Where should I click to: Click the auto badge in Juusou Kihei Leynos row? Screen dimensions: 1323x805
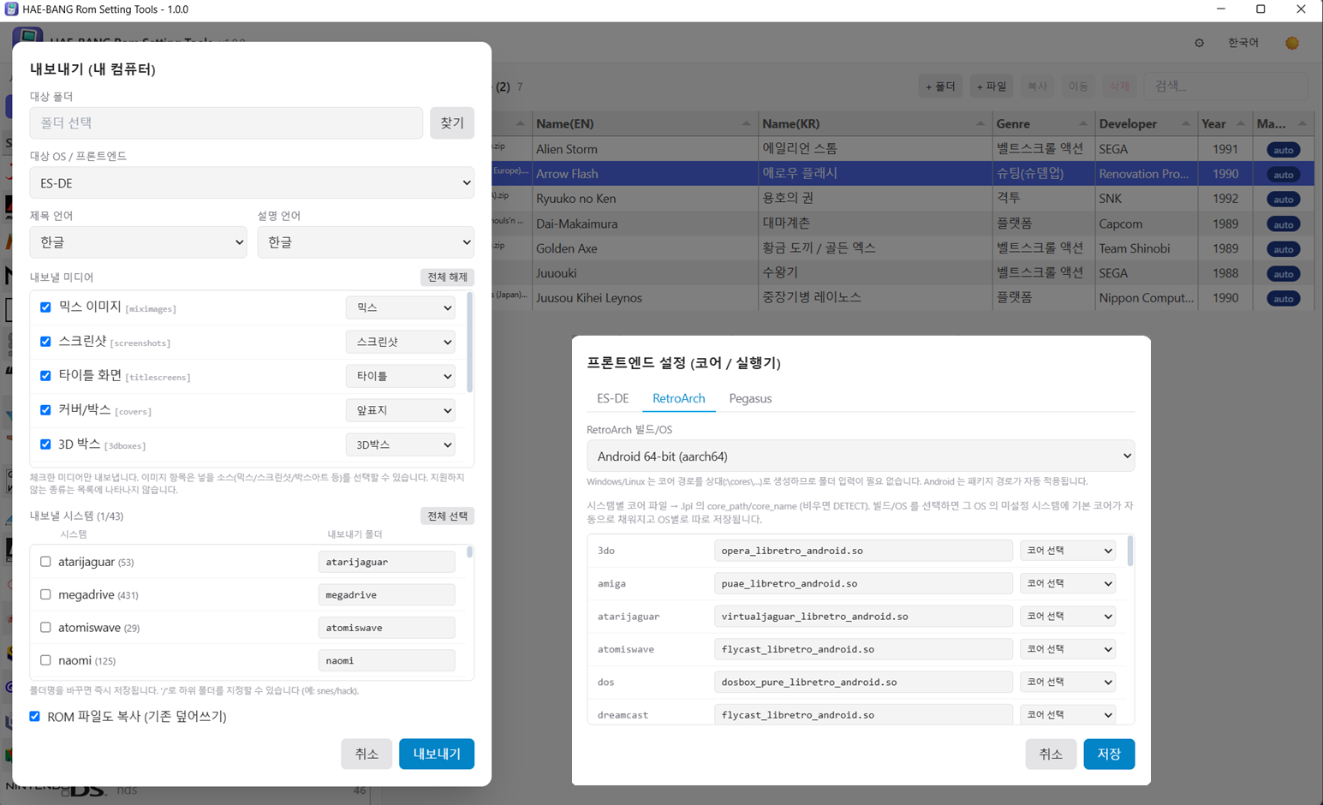click(1283, 299)
